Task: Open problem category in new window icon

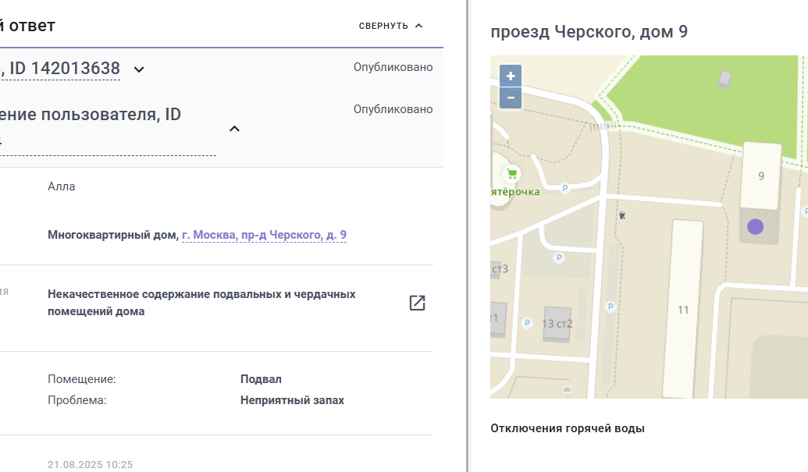Action: (417, 303)
